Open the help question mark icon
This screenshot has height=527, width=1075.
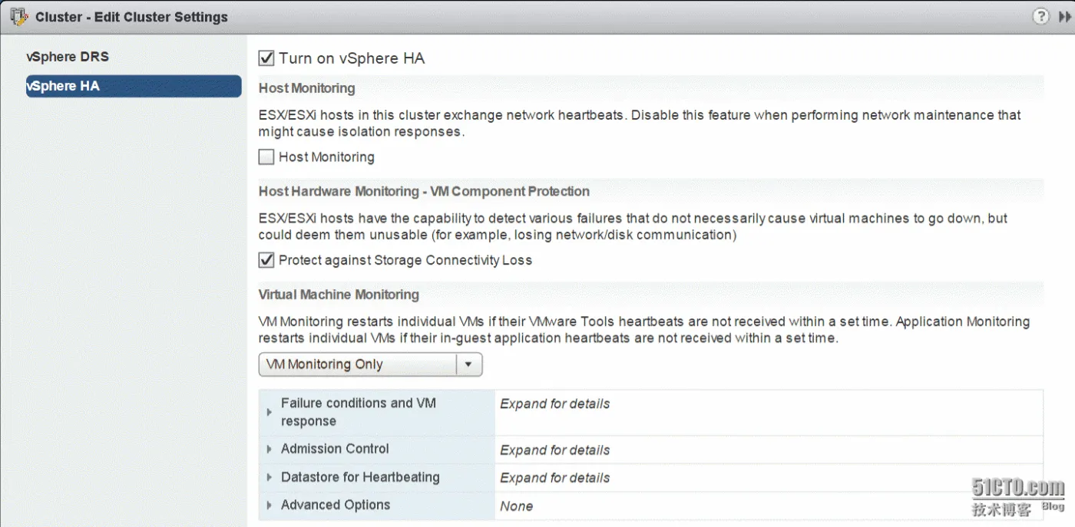[x=1040, y=16]
